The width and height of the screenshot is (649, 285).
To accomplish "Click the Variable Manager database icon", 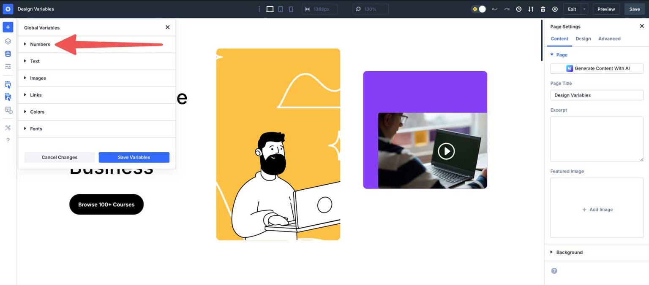I will click(x=8, y=54).
